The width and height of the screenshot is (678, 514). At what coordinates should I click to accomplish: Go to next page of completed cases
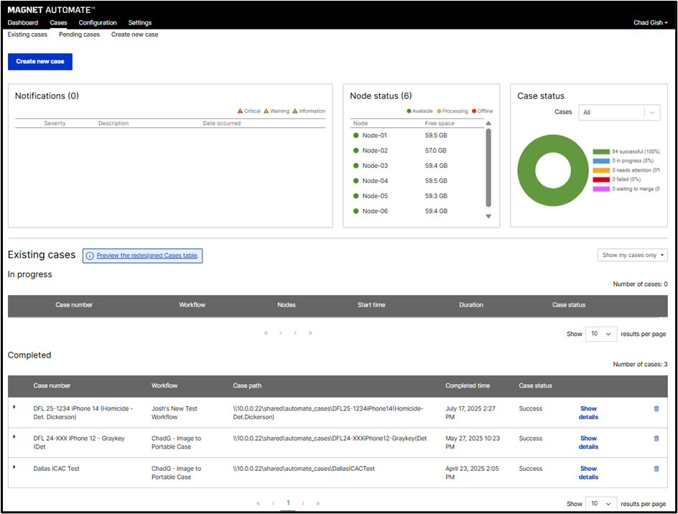pos(303,504)
